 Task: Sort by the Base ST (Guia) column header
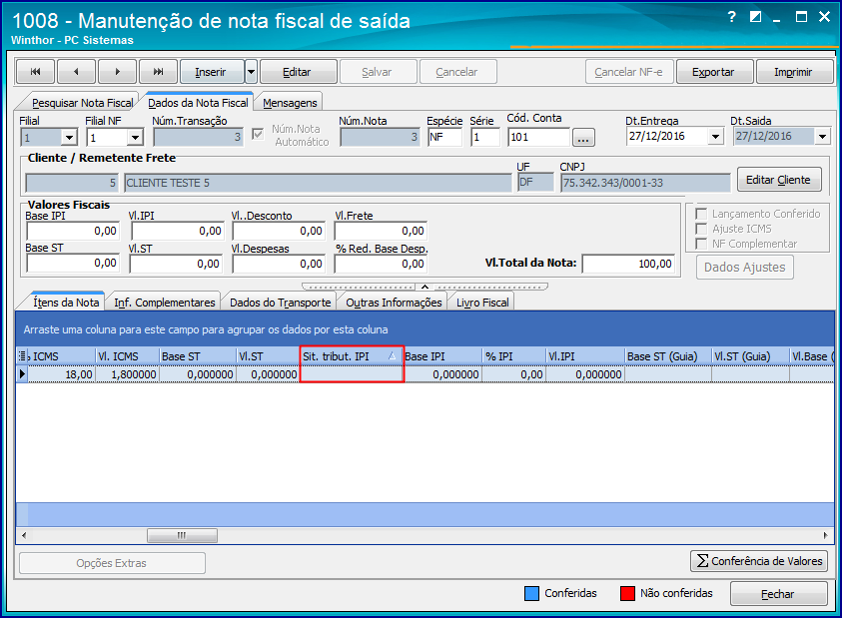[668, 356]
